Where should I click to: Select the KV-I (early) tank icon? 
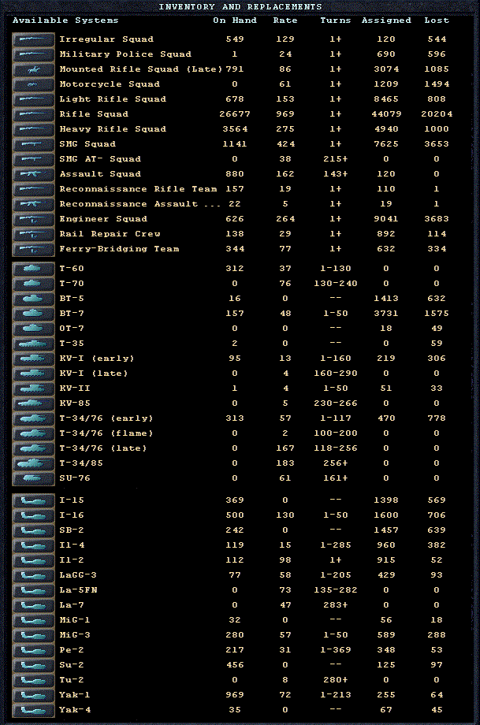point(33,359)
